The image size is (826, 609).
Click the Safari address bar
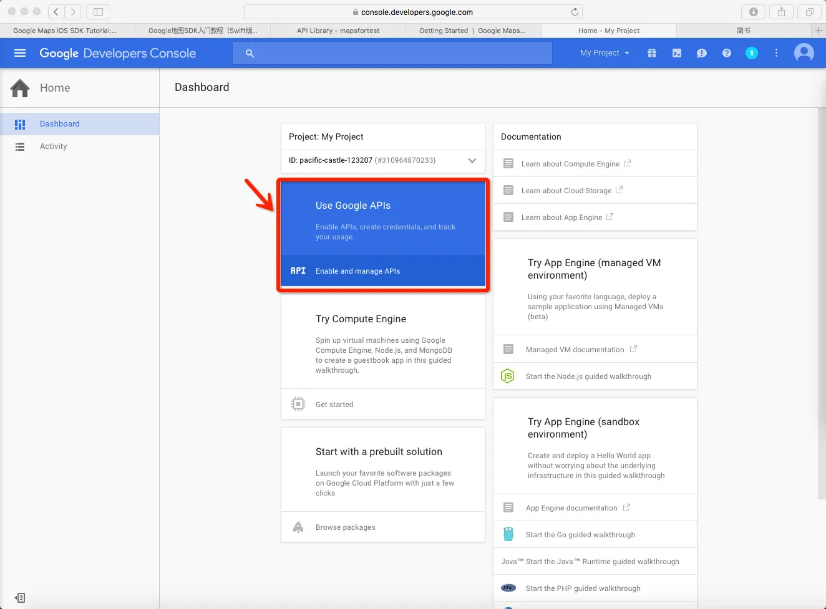[413, 12]
